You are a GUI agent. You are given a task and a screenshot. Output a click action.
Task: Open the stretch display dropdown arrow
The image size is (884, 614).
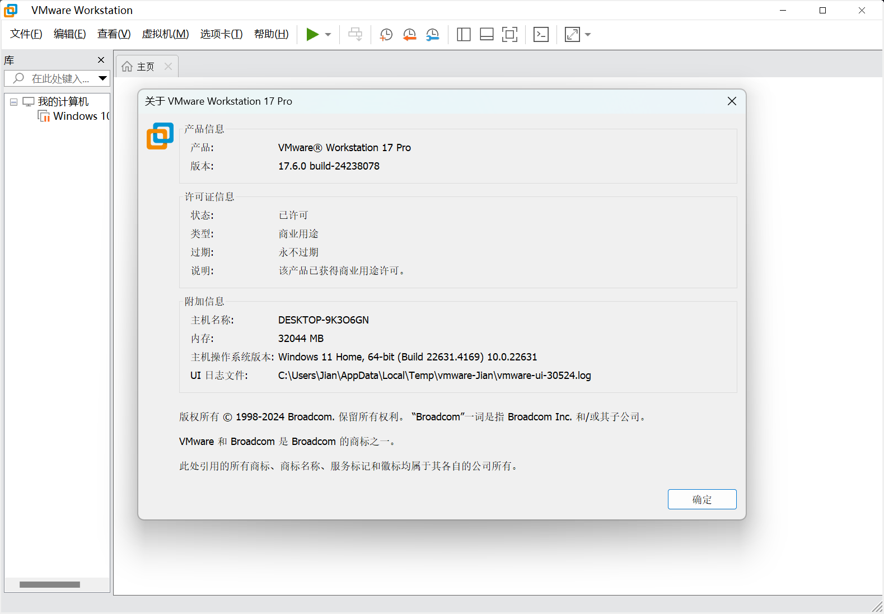click(588, 35)
